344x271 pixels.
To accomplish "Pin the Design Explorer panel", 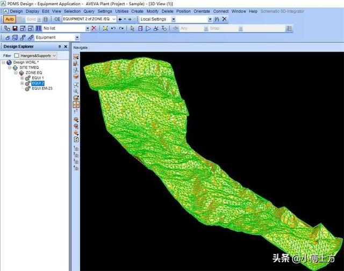I will (59, 47).
